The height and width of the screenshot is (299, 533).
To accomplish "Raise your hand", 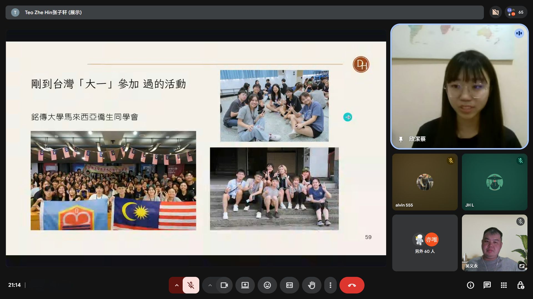I will pyautogui.click(x=311, y=285).
